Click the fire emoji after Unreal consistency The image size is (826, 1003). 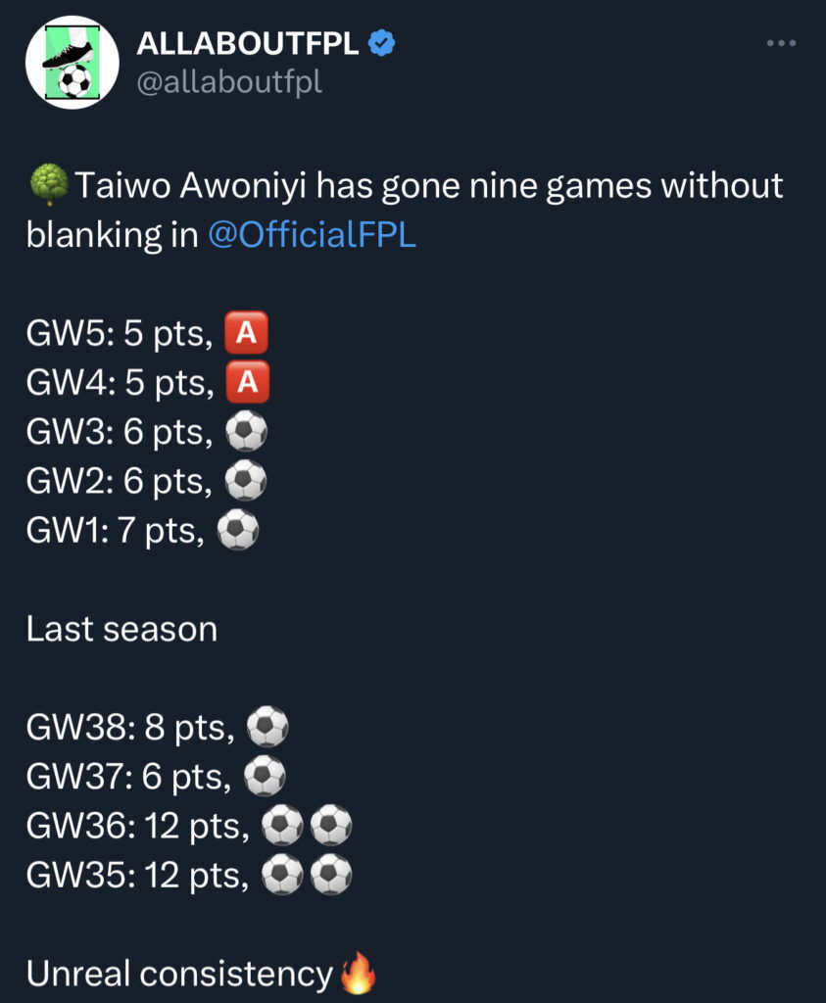click(x=357, y=975)
